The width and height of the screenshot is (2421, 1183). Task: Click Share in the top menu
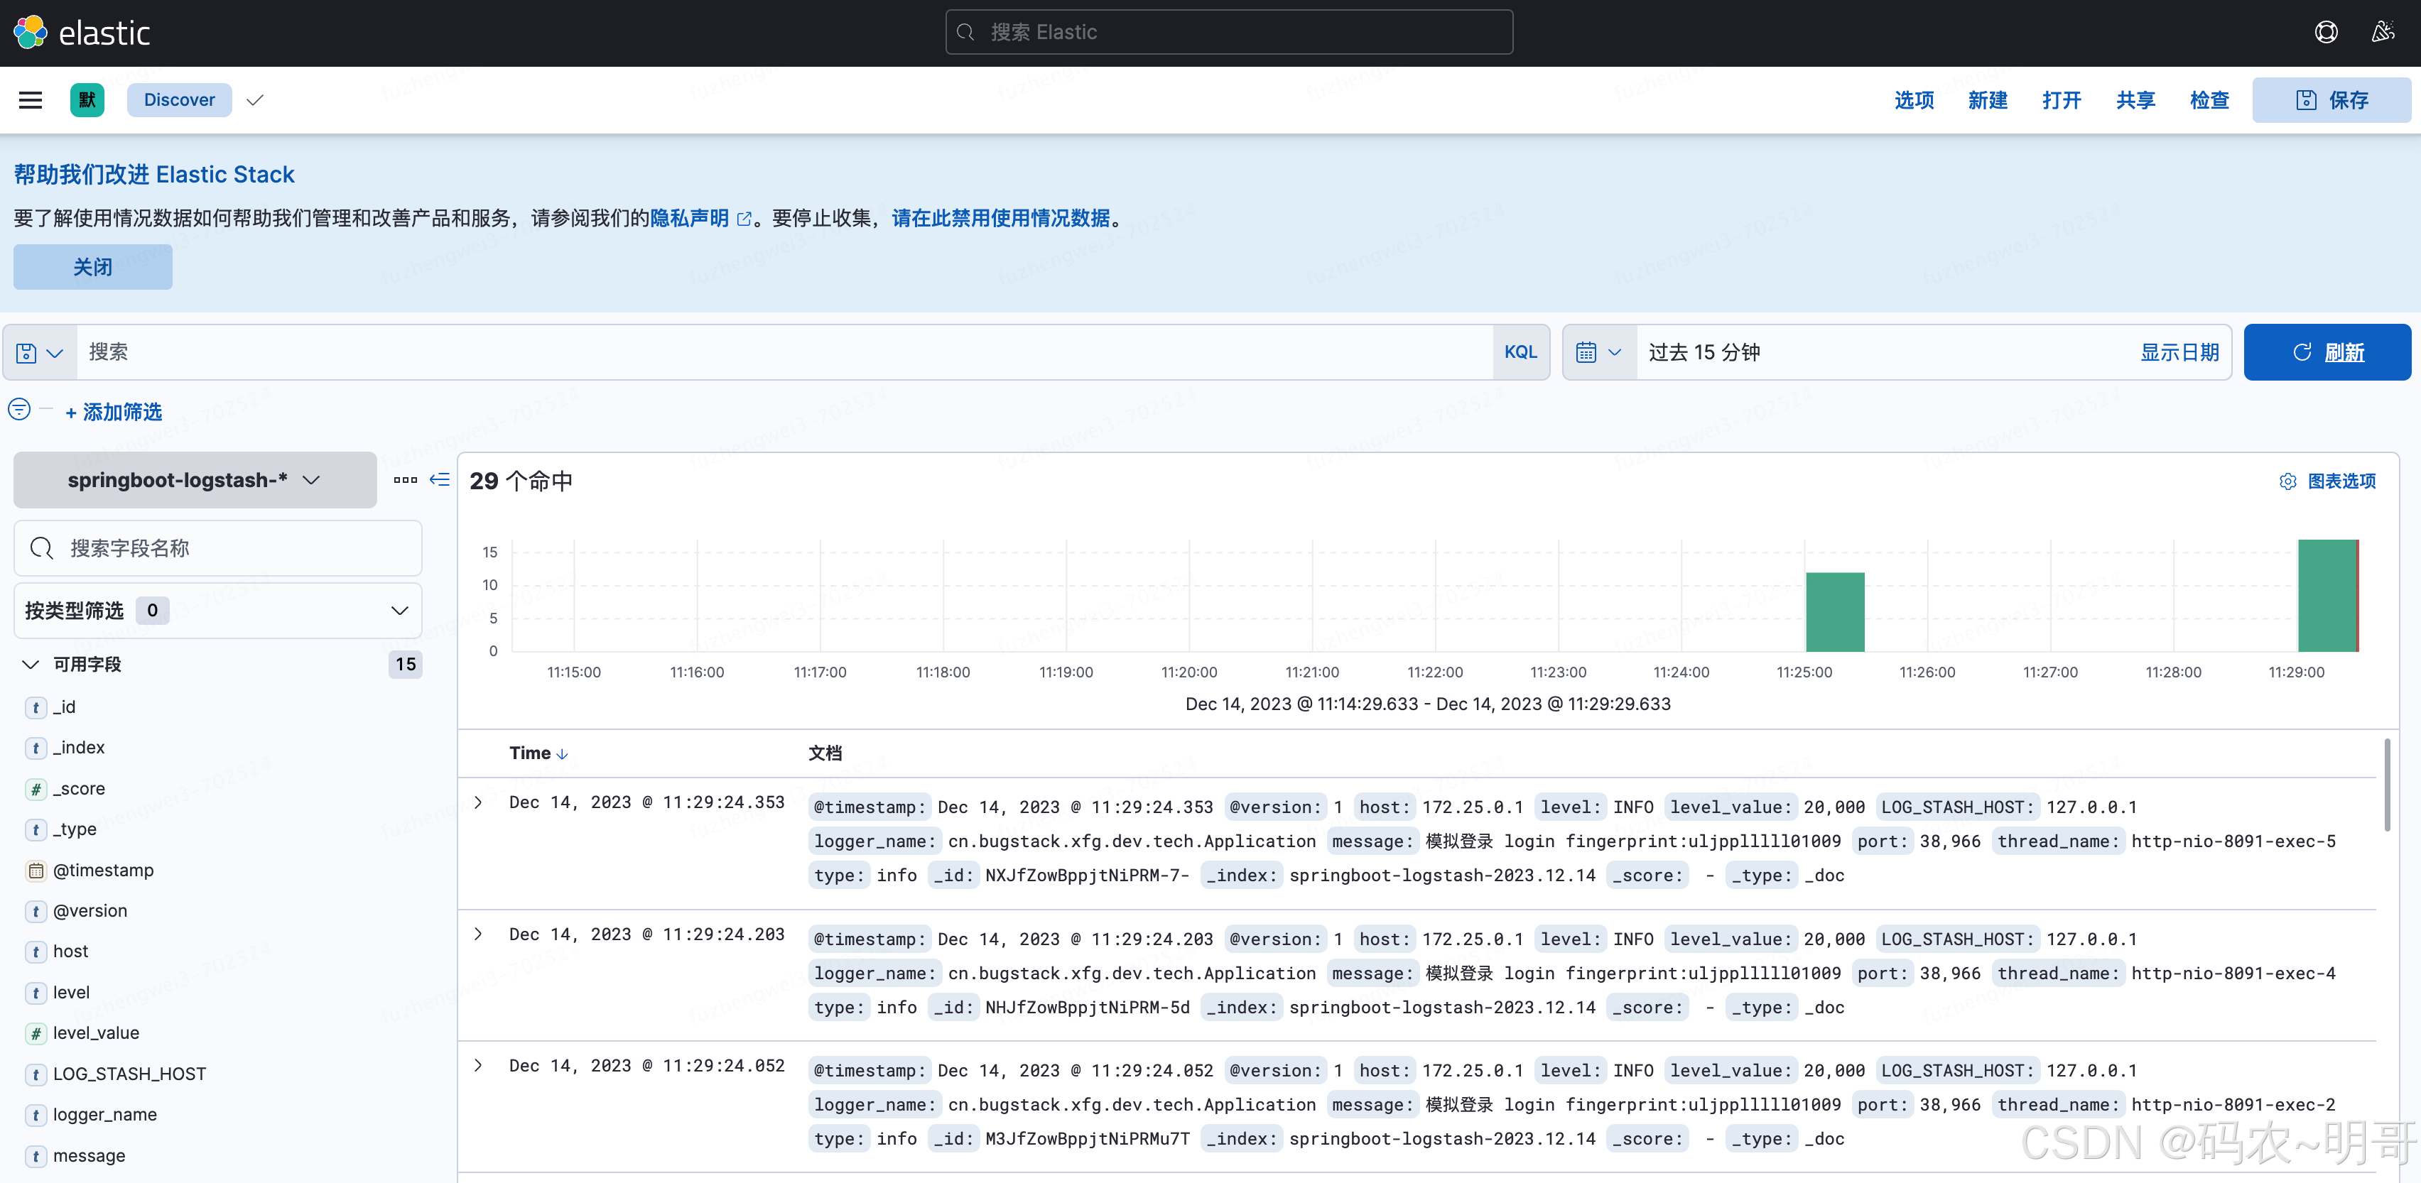tap(2135, 99)
